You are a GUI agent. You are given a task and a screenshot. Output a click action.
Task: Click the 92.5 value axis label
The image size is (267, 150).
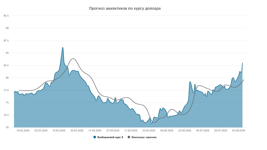(6, 15)
